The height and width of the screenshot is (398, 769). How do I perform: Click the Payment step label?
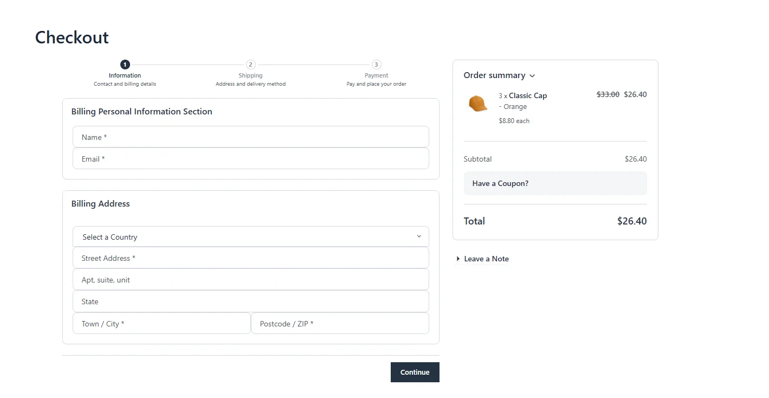(377, 75)
